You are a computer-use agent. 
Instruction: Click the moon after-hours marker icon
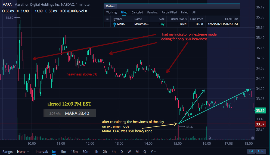pyautogui.click(x=209, y=138)
